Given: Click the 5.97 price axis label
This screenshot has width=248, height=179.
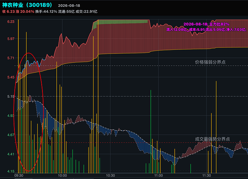Looking at the screenshot, I should (11, 39).
